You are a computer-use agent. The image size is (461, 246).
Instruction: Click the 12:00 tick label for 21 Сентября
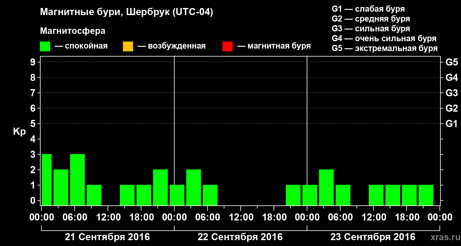108,217
